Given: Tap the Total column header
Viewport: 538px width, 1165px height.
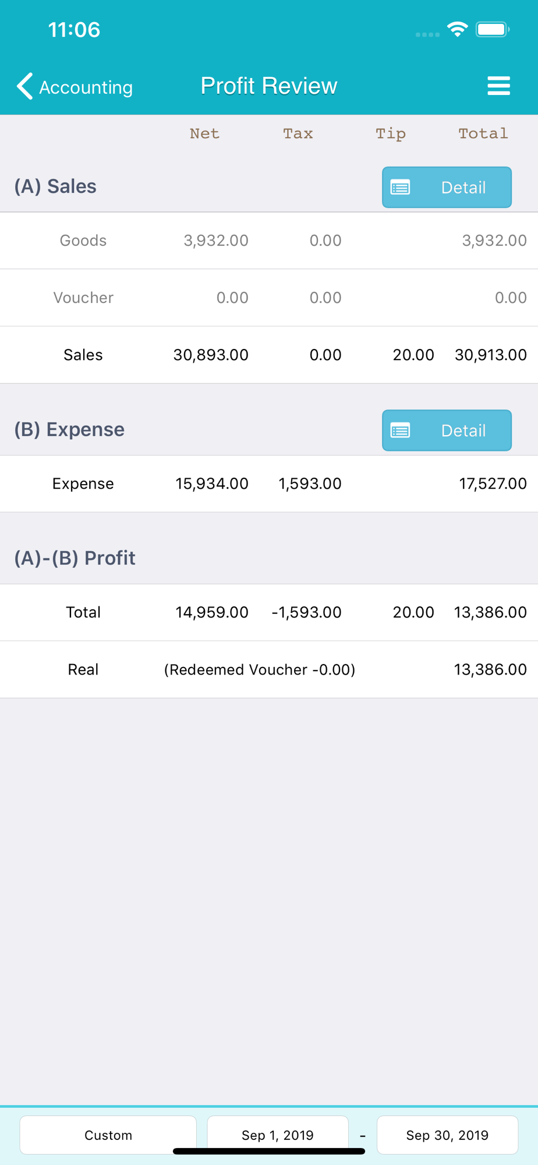Looking at the screenshot, I should coord(483,133).
